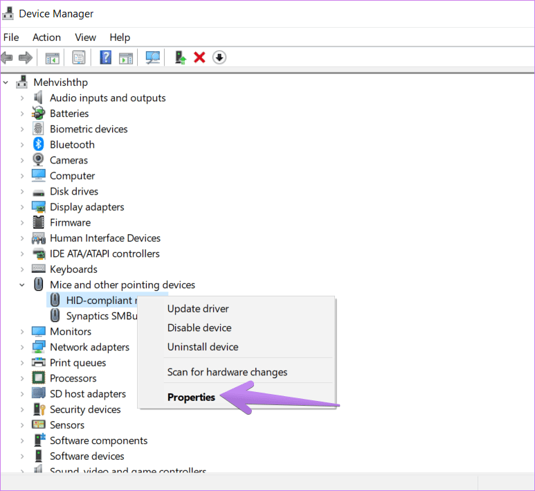Expand the Network adapters chevron
The height and width of the screenshot is (491, 535).
tap(22, 347)
